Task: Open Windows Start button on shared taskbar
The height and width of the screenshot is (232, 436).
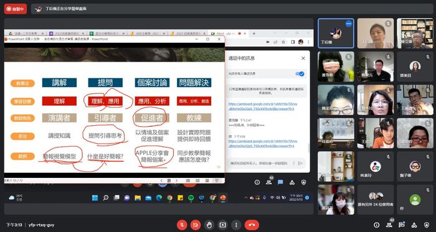Action: (x=95, y=198)
